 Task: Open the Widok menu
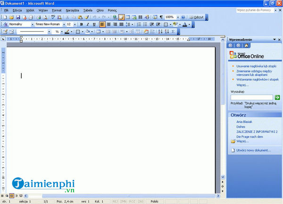tap(30, 10)
